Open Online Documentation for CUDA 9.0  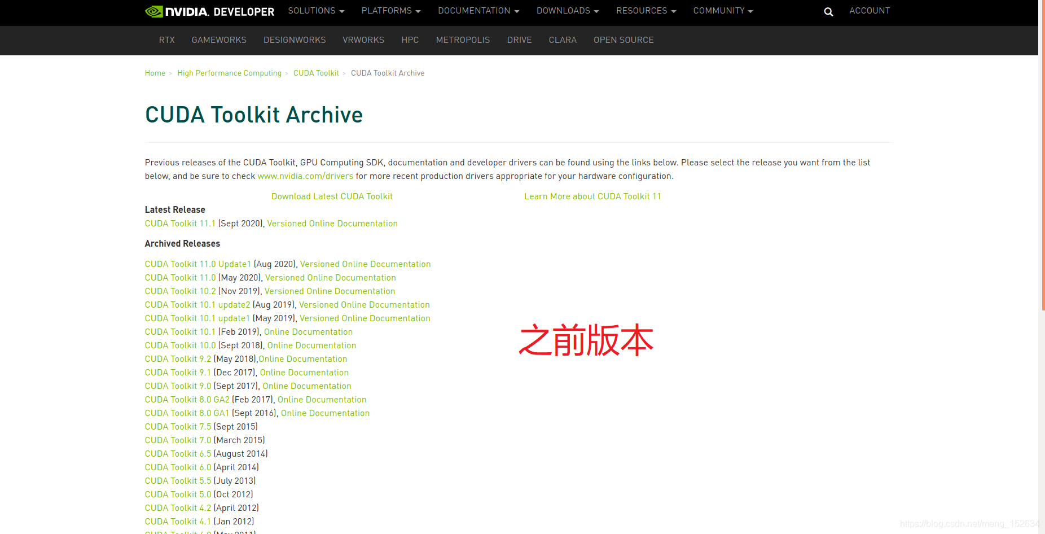point(307,386)
